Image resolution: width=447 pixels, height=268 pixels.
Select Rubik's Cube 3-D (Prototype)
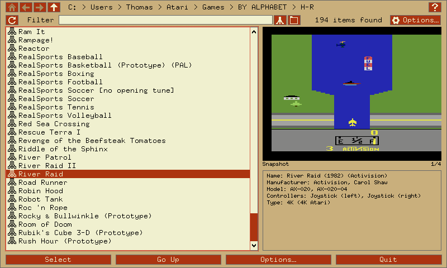click(128, 233)
